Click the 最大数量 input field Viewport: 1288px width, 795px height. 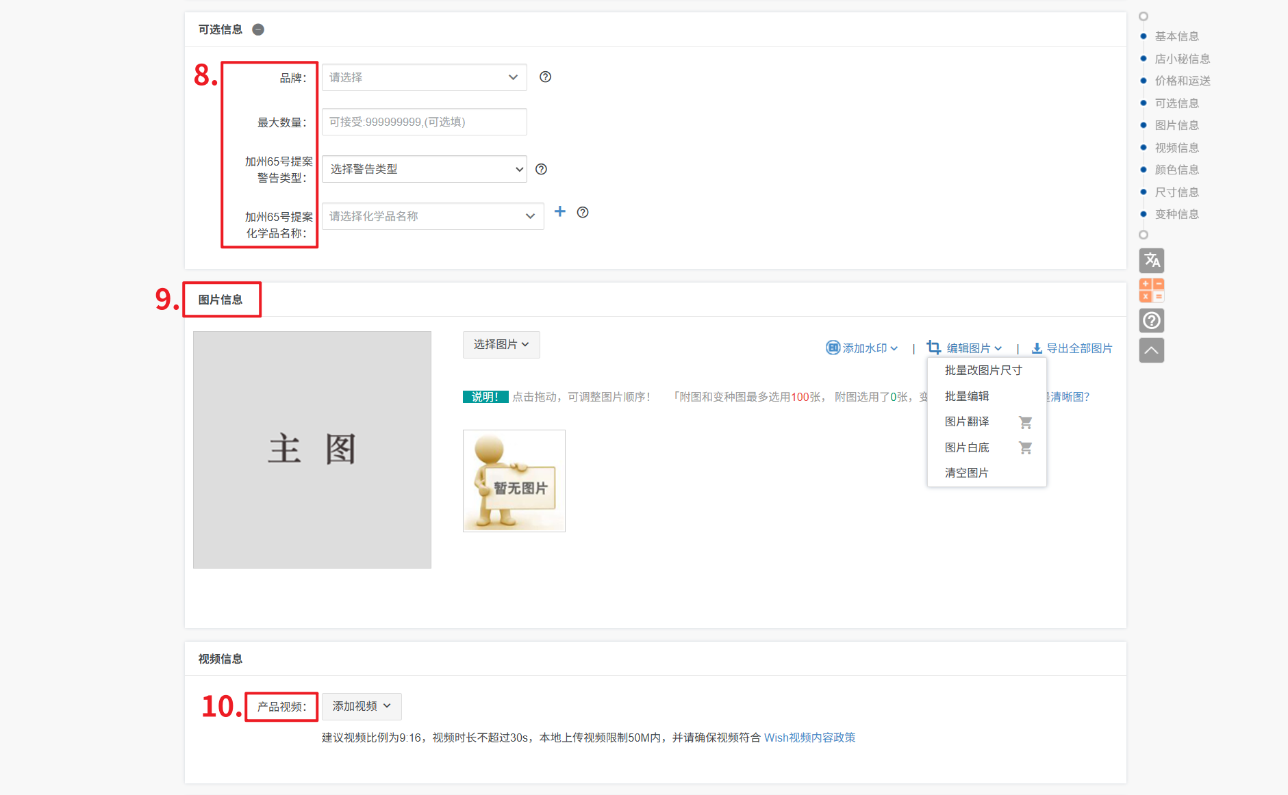pos(424,122)
